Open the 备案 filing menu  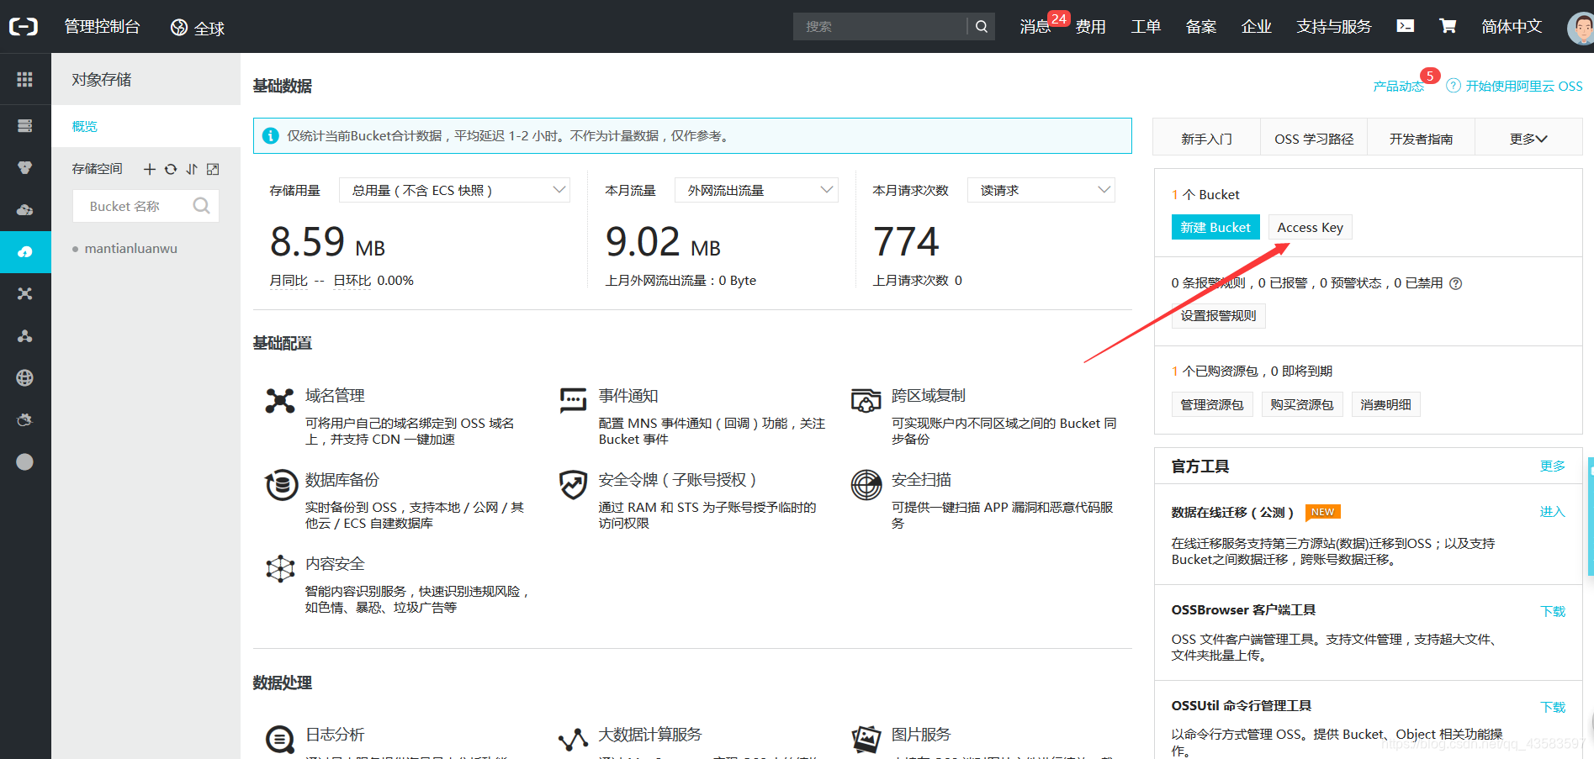[x=1201, y=27]
